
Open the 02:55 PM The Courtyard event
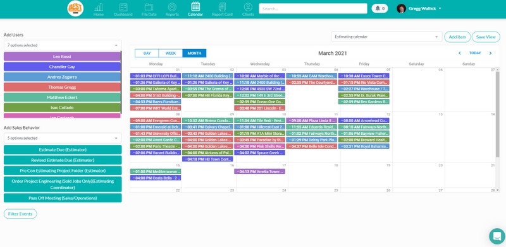(x=312, y=83)
